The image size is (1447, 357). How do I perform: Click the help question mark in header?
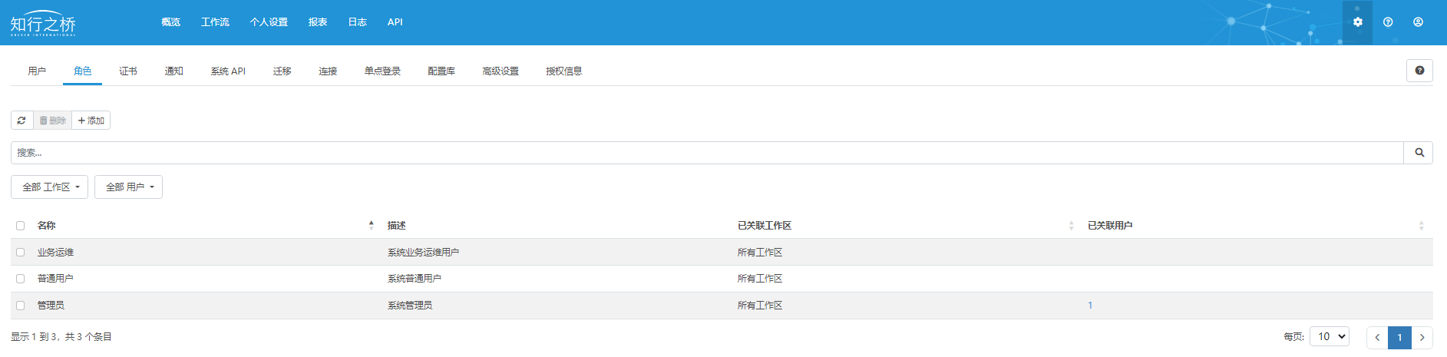pyautogui.click(x=1388, y=22)
